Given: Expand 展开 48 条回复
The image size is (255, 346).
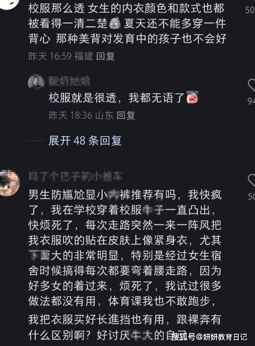Looking at the screenshot, I should point(85,141).
